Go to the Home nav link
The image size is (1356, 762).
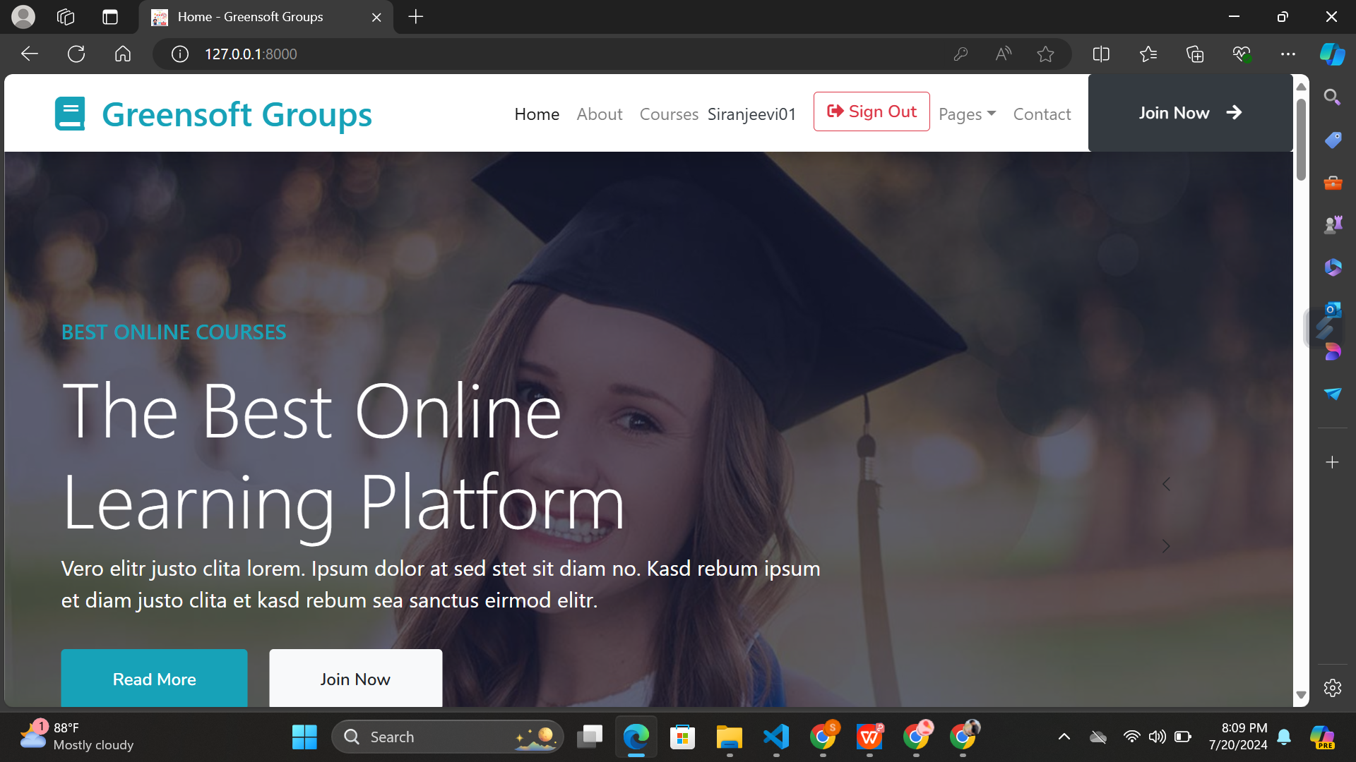[537, 114]
